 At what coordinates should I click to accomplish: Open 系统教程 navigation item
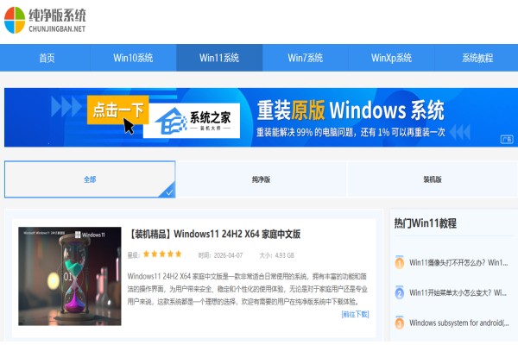pos(477,58)
